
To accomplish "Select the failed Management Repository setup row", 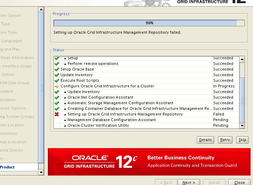I will pyautogui.click(x=125, y=114).
